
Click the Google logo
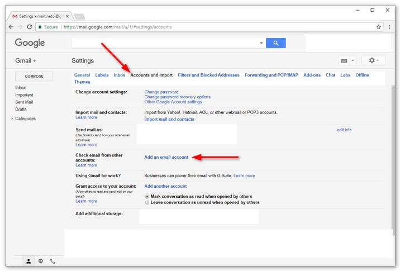click(x=30, y=43)
